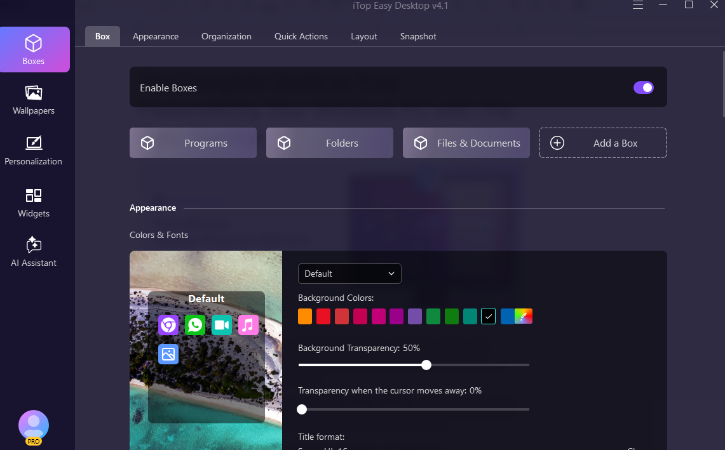
Task: Pick the orange background color swatch
Action: point(305,316)
